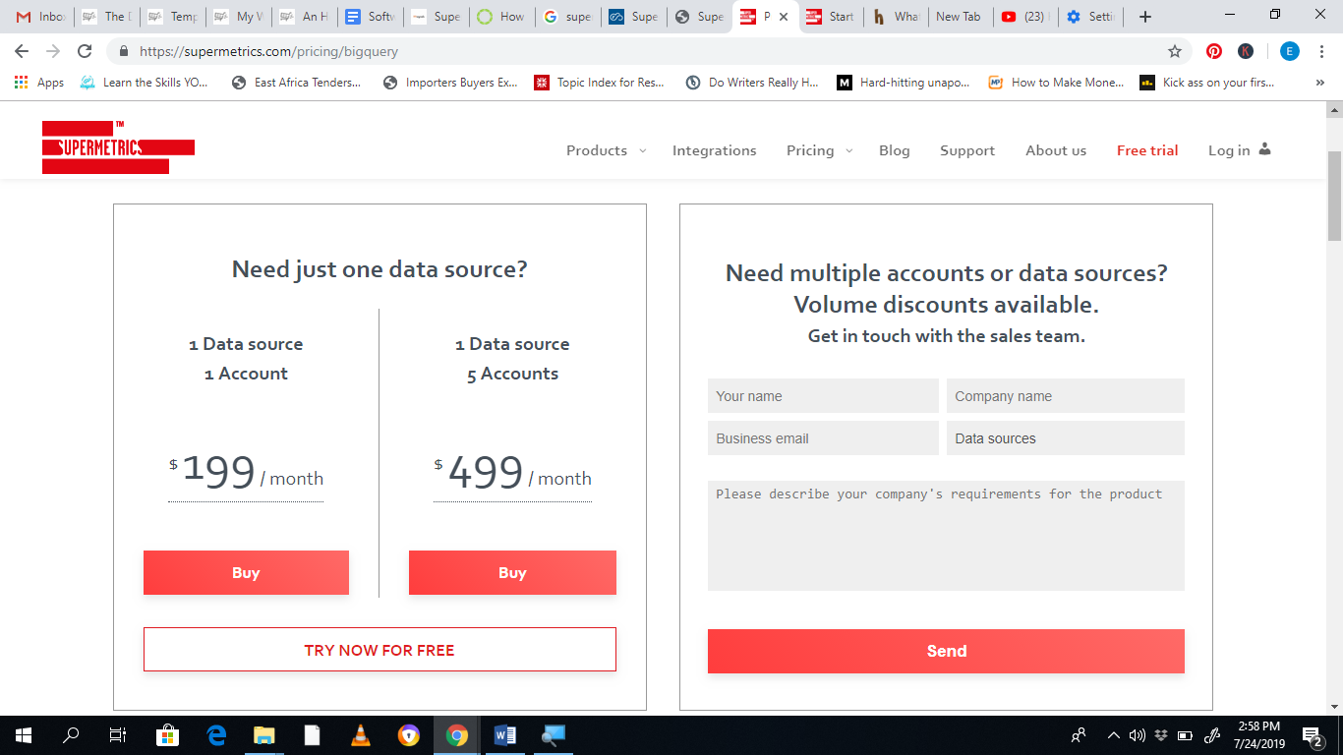
Task: Click the address bar URL
Action: pyautogui.click(x=268, y=51)
